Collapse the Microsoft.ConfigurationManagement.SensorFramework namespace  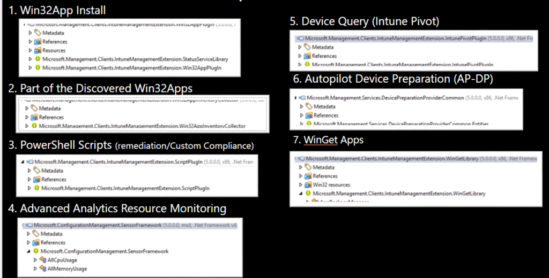point(29,251)
